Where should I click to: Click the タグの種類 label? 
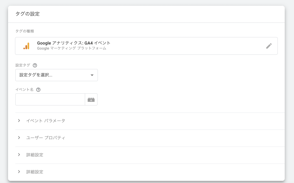(x=25, y=31)
